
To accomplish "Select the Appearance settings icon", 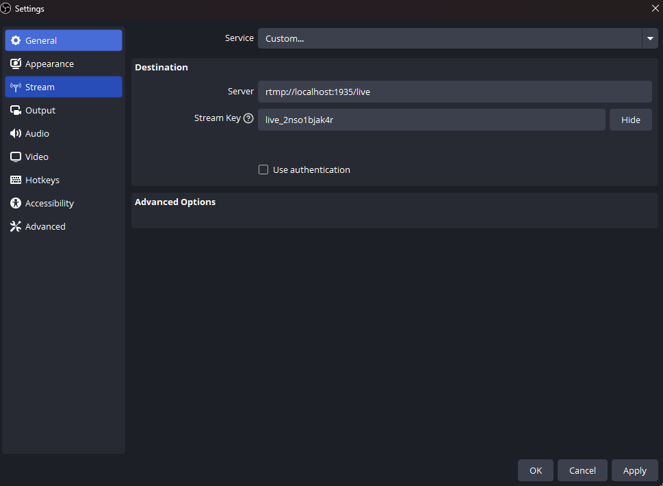I will click(15, 64).
